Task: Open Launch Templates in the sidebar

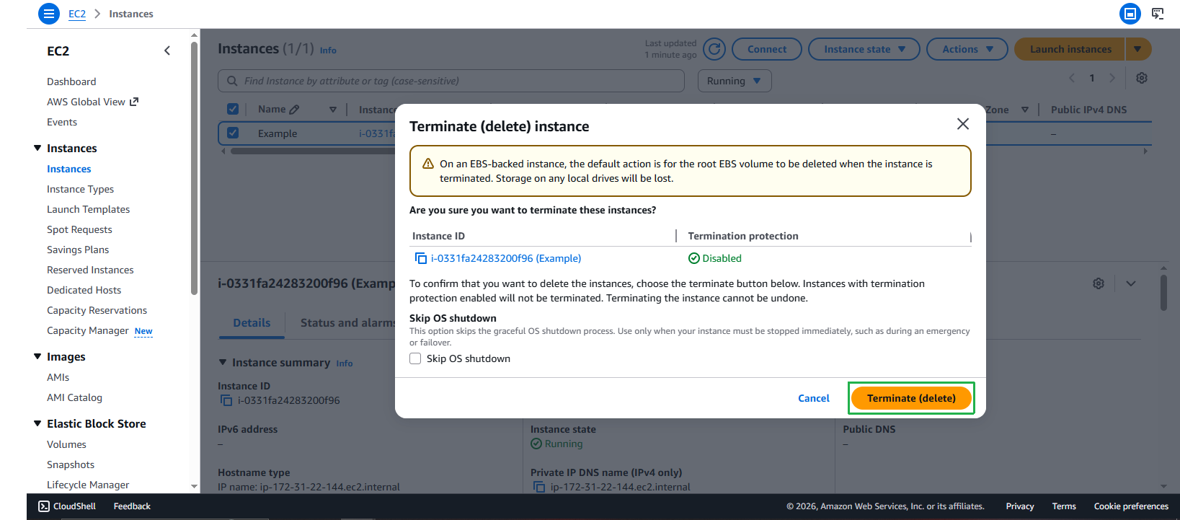Action: pyautogui.click(x=89, y=209)
